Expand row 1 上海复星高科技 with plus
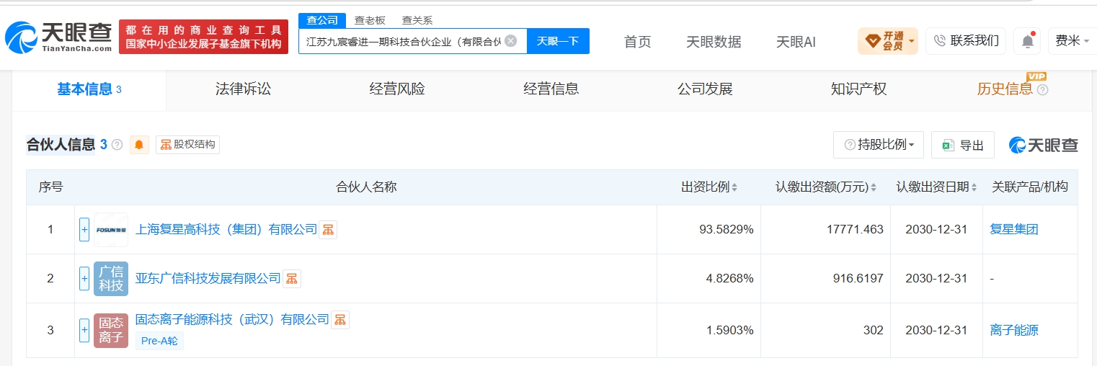Viewport: 1097px width, 366px height. point(84,230)
